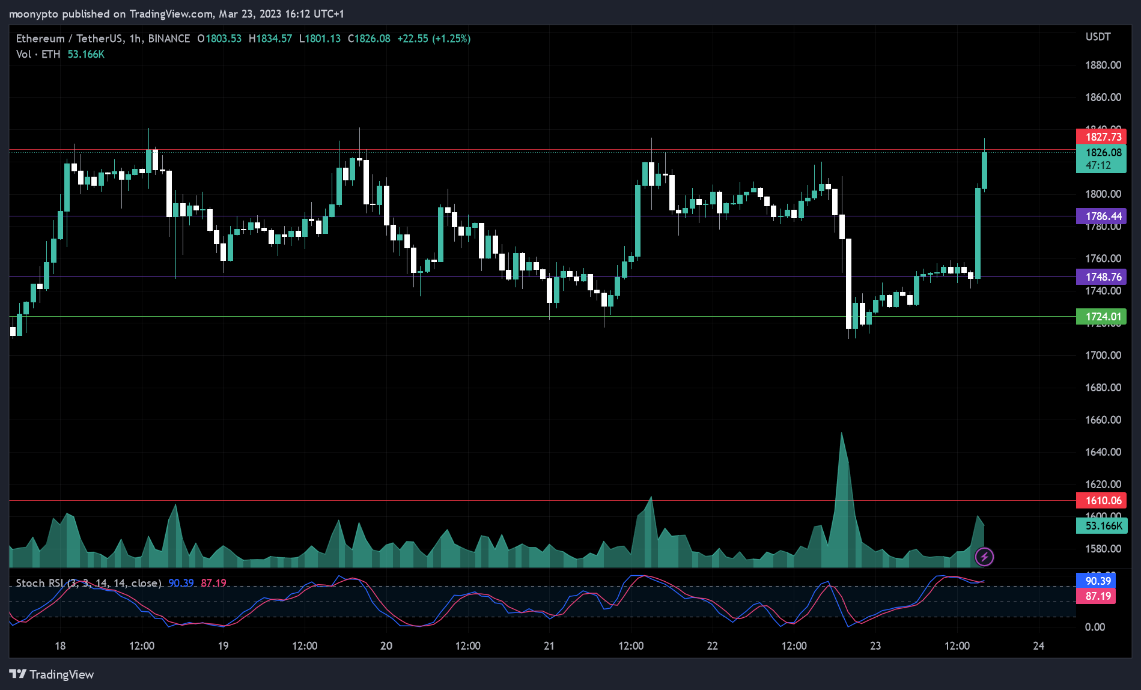Click the low price L1801.13 value
This screenshot has height=690, width=1141.
320,38
